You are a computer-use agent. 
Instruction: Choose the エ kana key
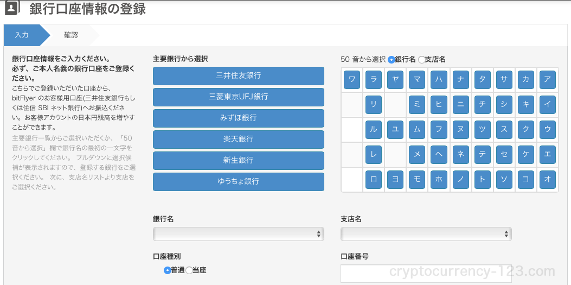click(548, 155)
